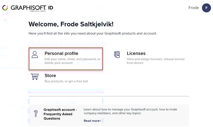Click 'Buy products, or get a free trial' text

66,81
